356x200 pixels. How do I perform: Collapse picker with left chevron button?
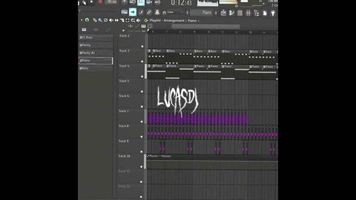click(x=150, y=26)
